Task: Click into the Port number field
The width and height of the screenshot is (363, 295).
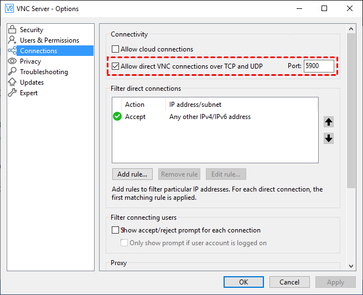Action: [319, 66]
